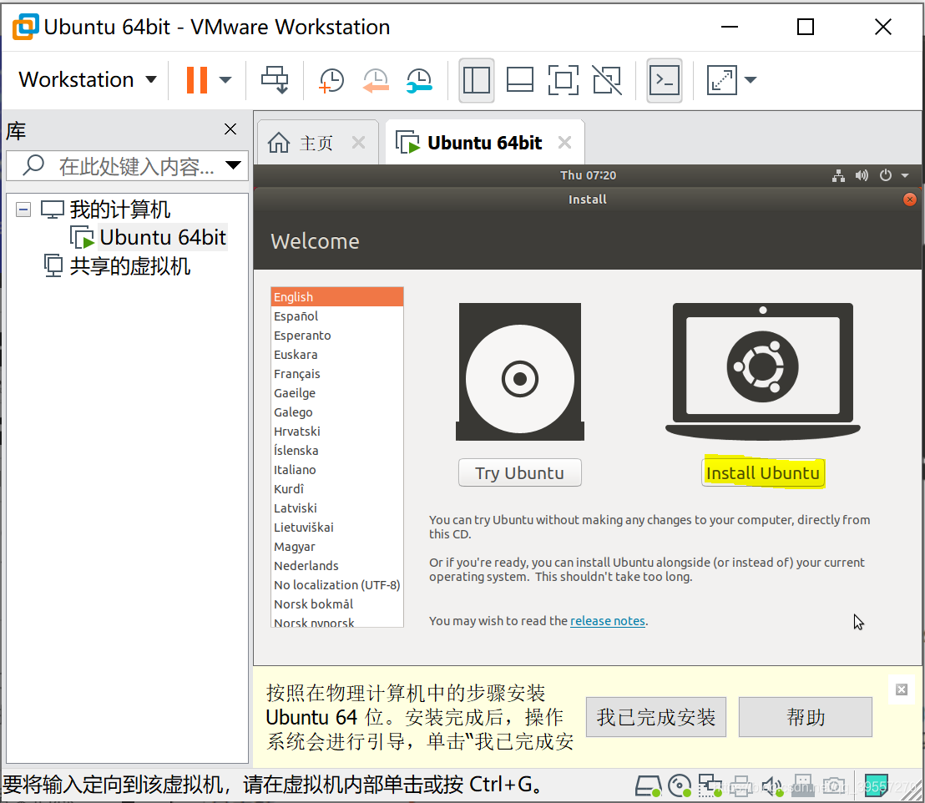Open the Snapshot Manager icon

click(418, 79)
